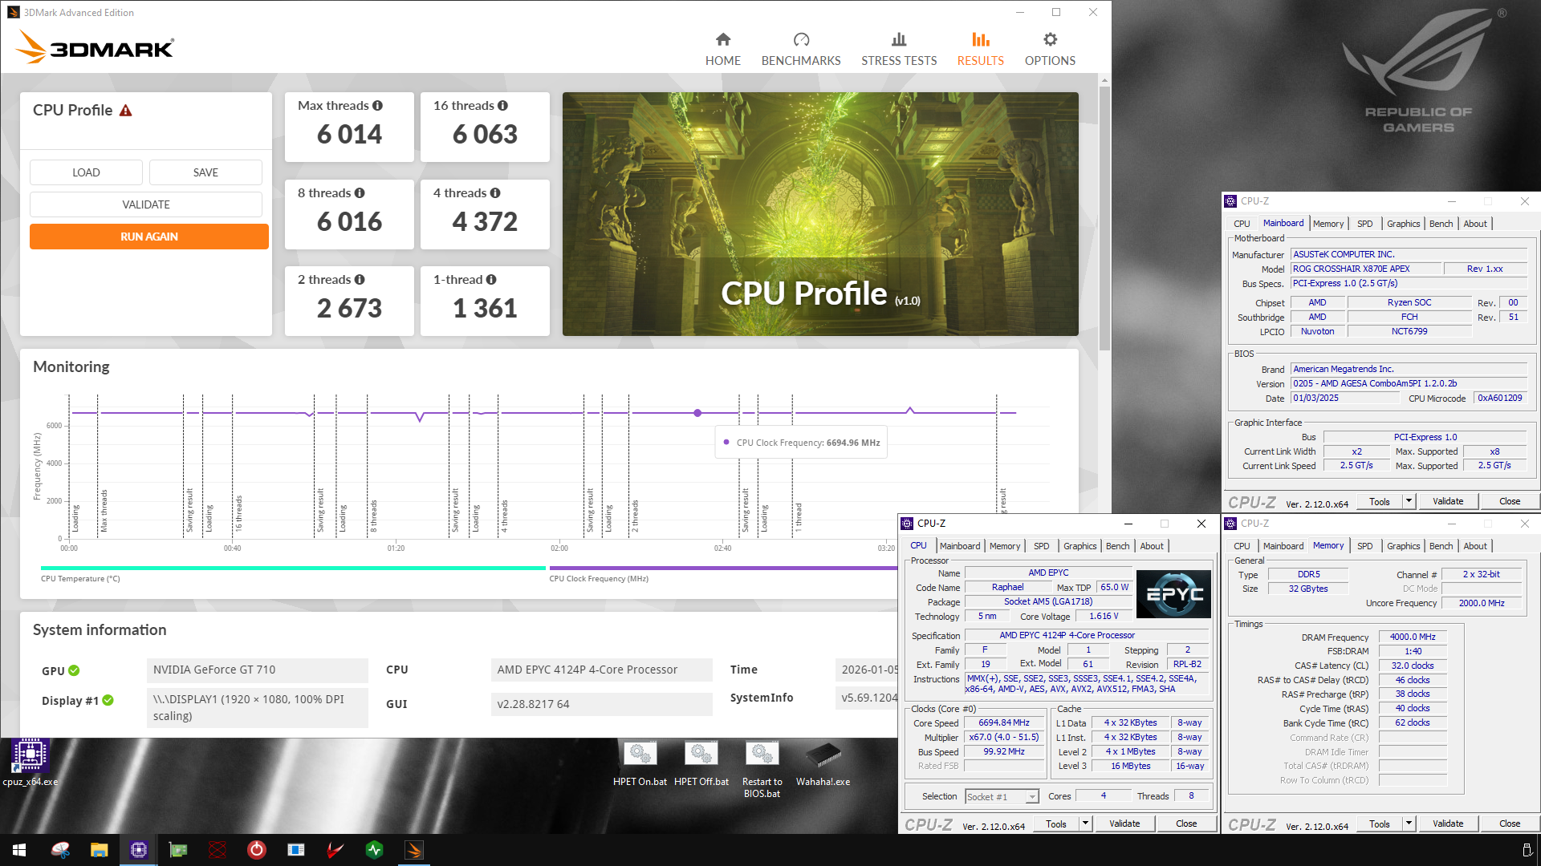Open the green pulse monitor taskbar icon

point(374,850)
